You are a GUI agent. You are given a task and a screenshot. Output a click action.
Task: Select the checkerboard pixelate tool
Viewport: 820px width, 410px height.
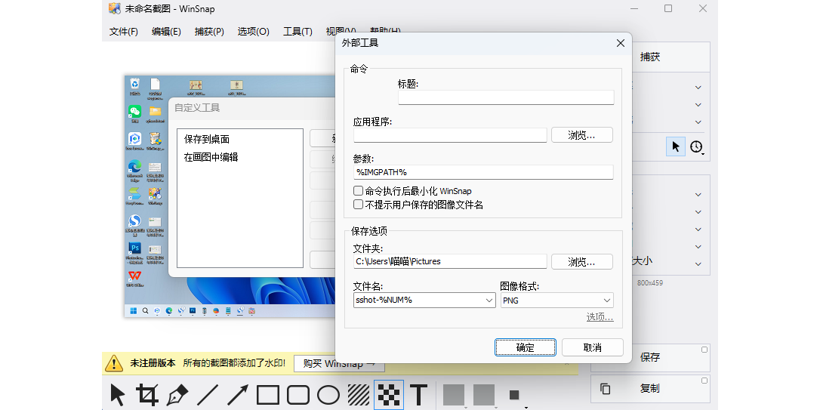[x=389, y=395]
